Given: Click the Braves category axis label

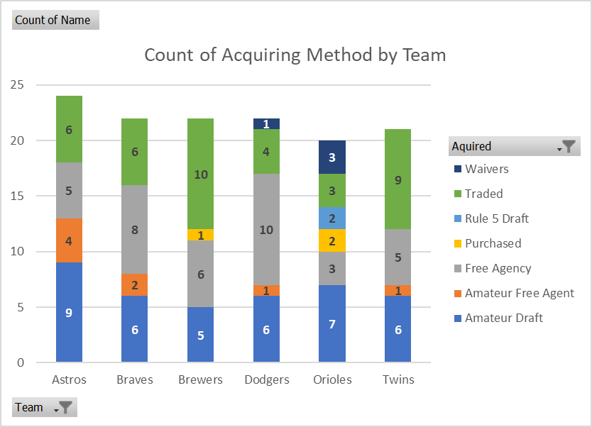Looking at the screenshot, I should pyautogui.click(x=135, y=379).
